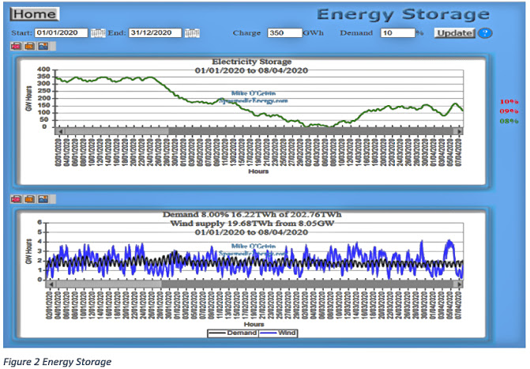The image size is (530, 369).
Task: Click the Energy Storage page heading
Action: (403, 14)
